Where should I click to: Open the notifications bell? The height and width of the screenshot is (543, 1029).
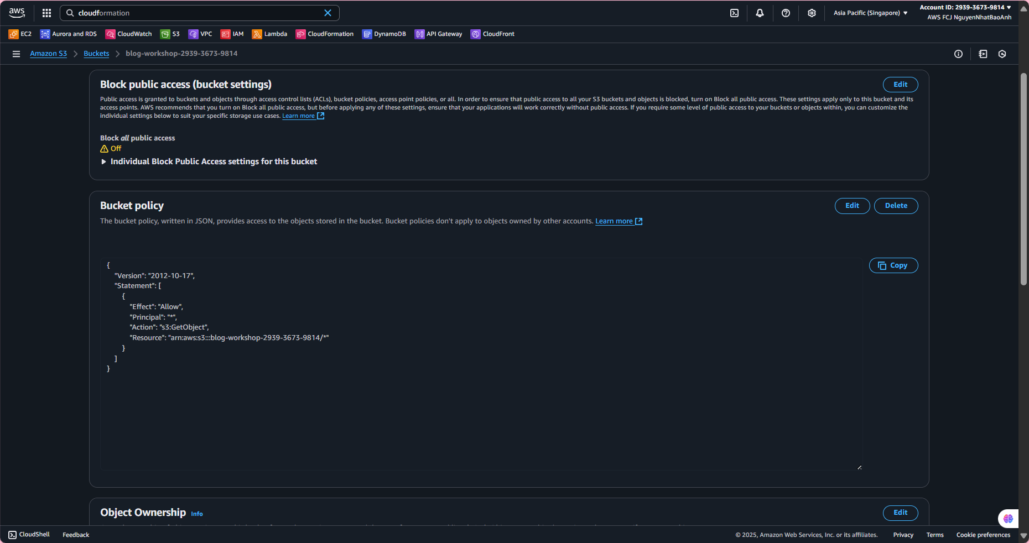tap(760, 13)
